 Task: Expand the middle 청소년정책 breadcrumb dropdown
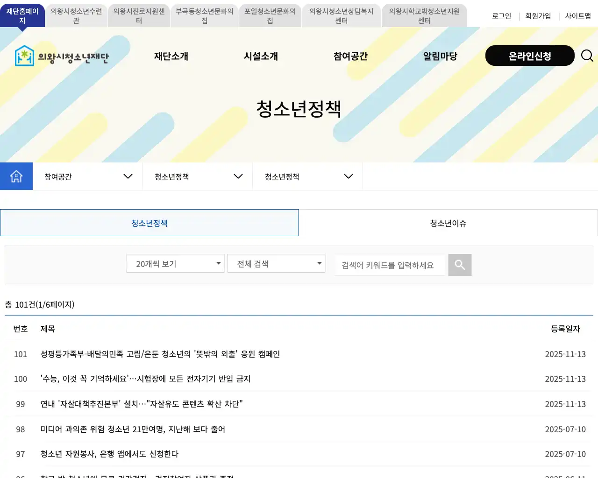(x=197, y=176)
